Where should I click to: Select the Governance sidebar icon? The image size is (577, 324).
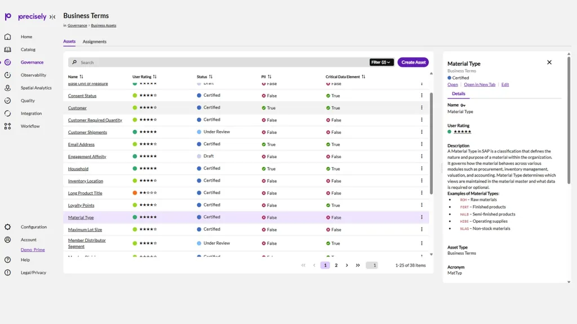click(x=7, y=62)
